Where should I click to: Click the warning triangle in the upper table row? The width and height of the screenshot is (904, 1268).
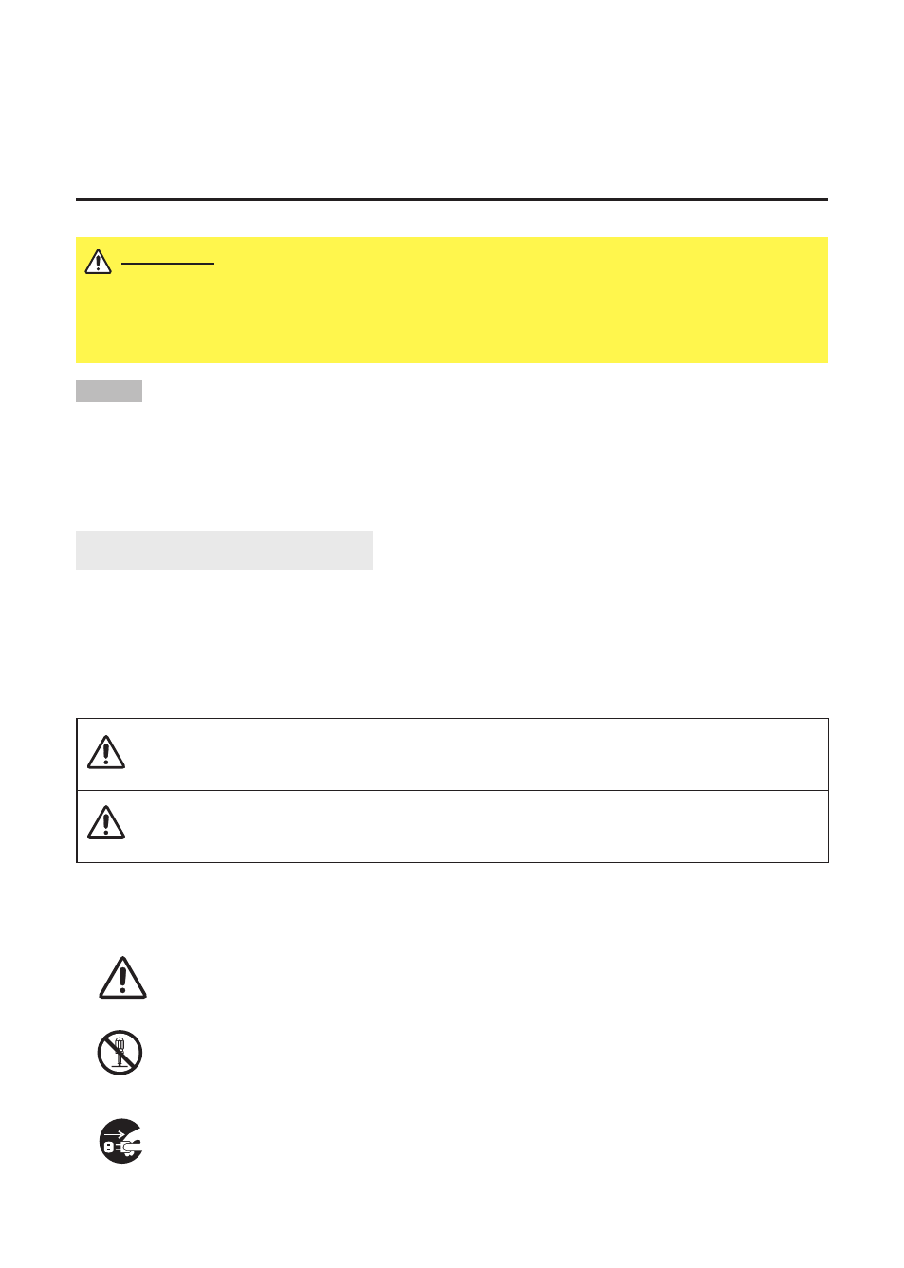click(x=106, y=752)
